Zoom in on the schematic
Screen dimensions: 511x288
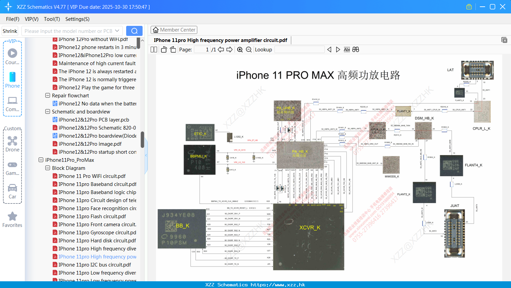pos(240,50)
